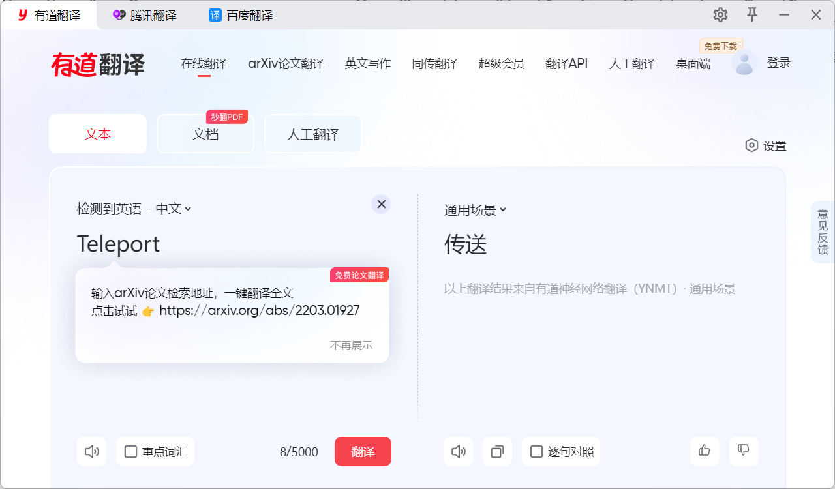Open arXiv论文翻译 from the navigation bar
Screen dimensions: 835x489
(286, 64)
